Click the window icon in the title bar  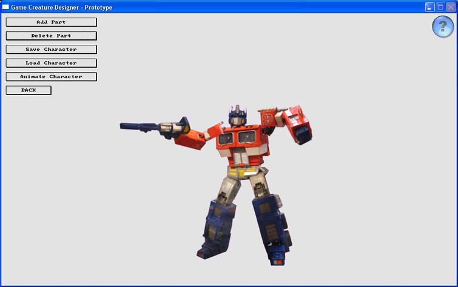click(5, 7)
